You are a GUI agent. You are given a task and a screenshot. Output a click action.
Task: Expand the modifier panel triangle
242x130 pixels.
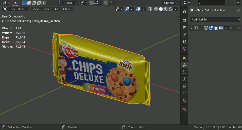point(192,28)
